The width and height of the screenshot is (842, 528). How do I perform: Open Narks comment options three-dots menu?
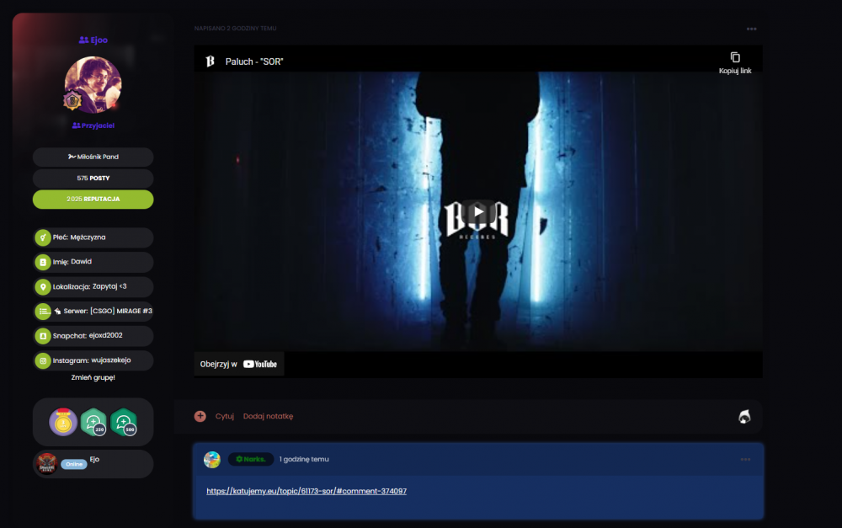745,459
